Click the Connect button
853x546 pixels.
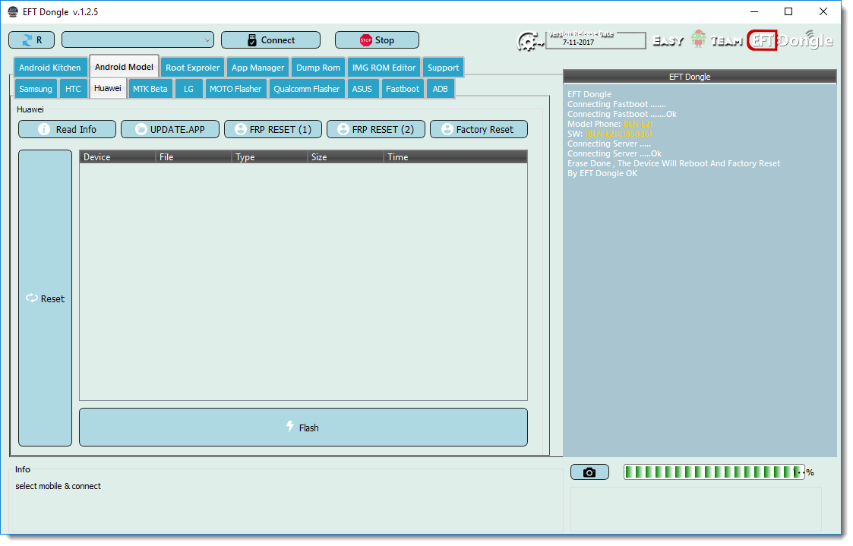coord(270,39)
